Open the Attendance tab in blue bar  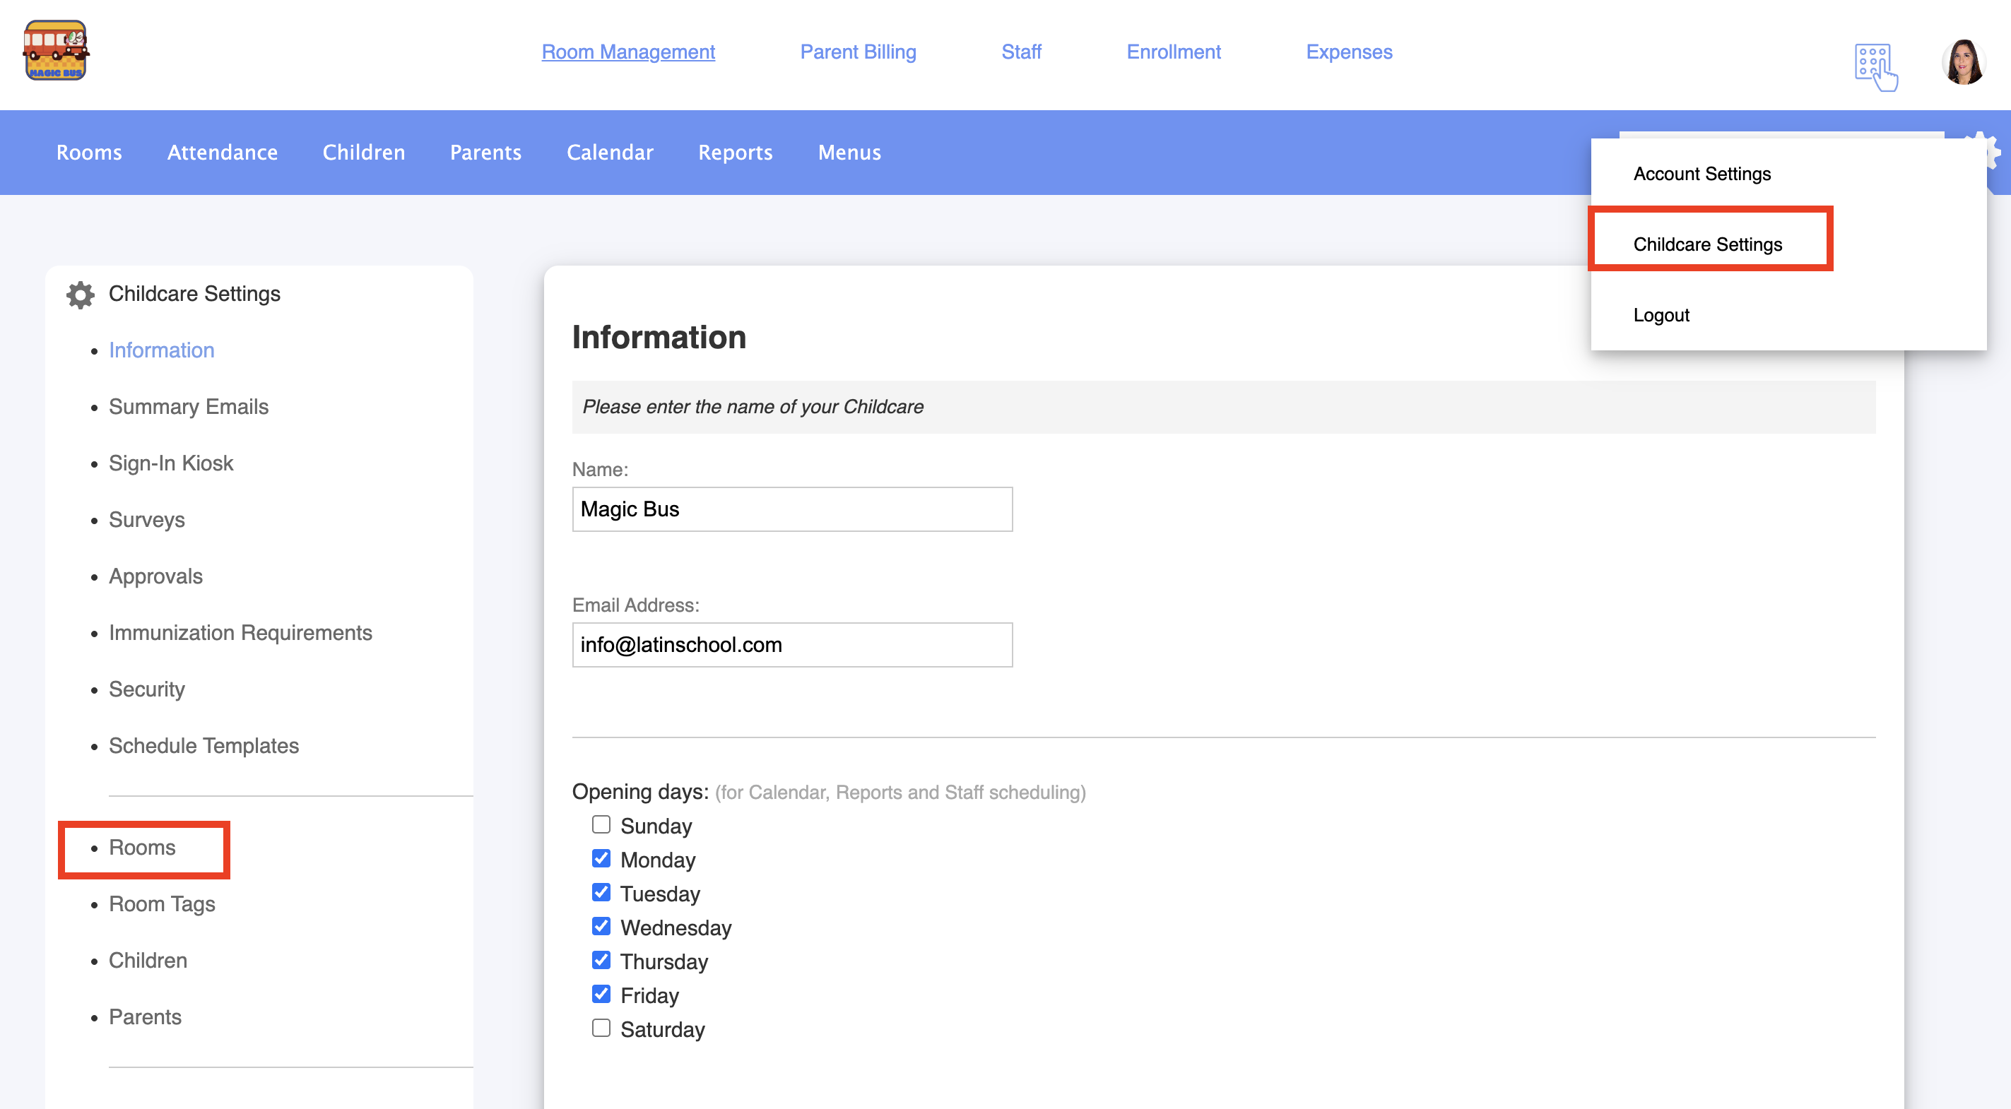(222, 152)
